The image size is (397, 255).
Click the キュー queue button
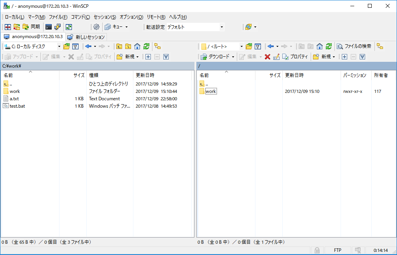(114, 27)
